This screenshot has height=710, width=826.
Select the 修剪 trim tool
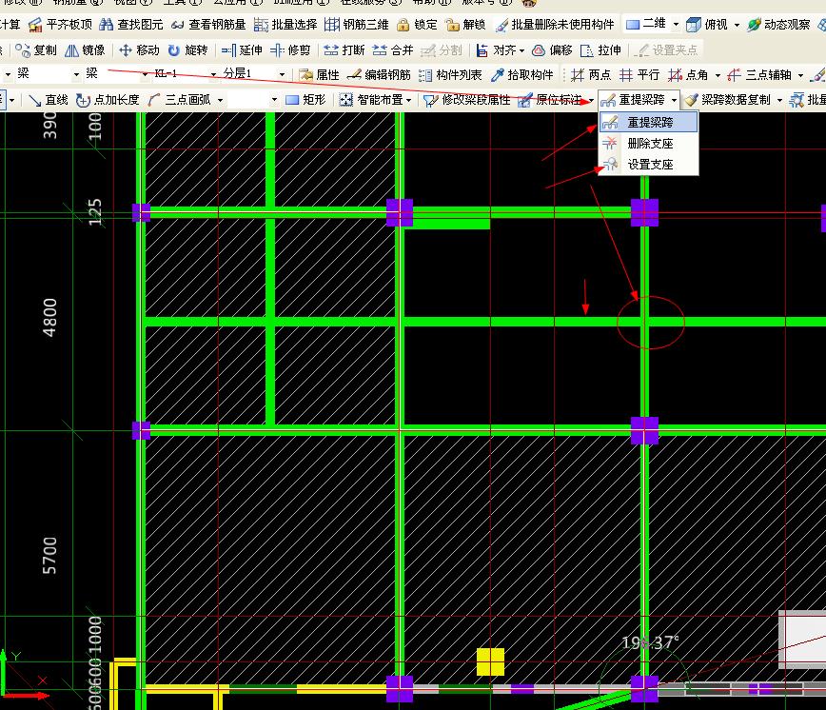pyautogui.click(x=290, y=50)
